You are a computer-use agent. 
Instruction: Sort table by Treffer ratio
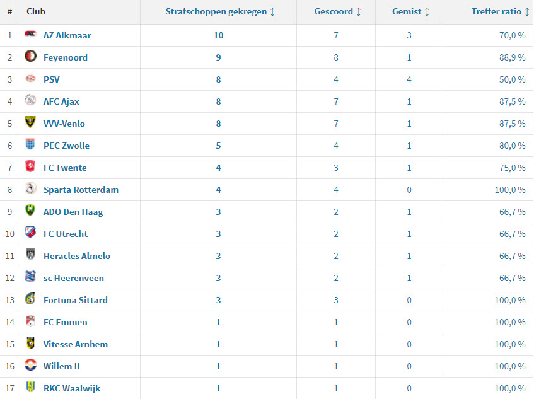pyautogui.click(x=498, y=12)
